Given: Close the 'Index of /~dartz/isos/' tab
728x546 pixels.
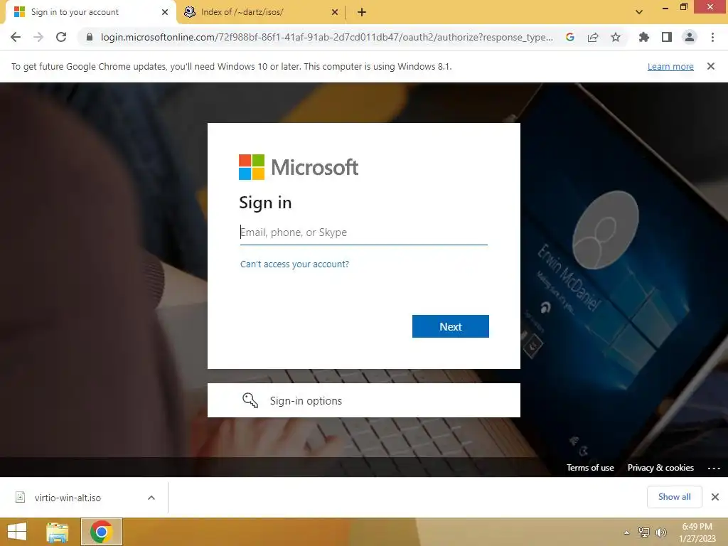Looking at the screenshot, I should click(335, 12).
